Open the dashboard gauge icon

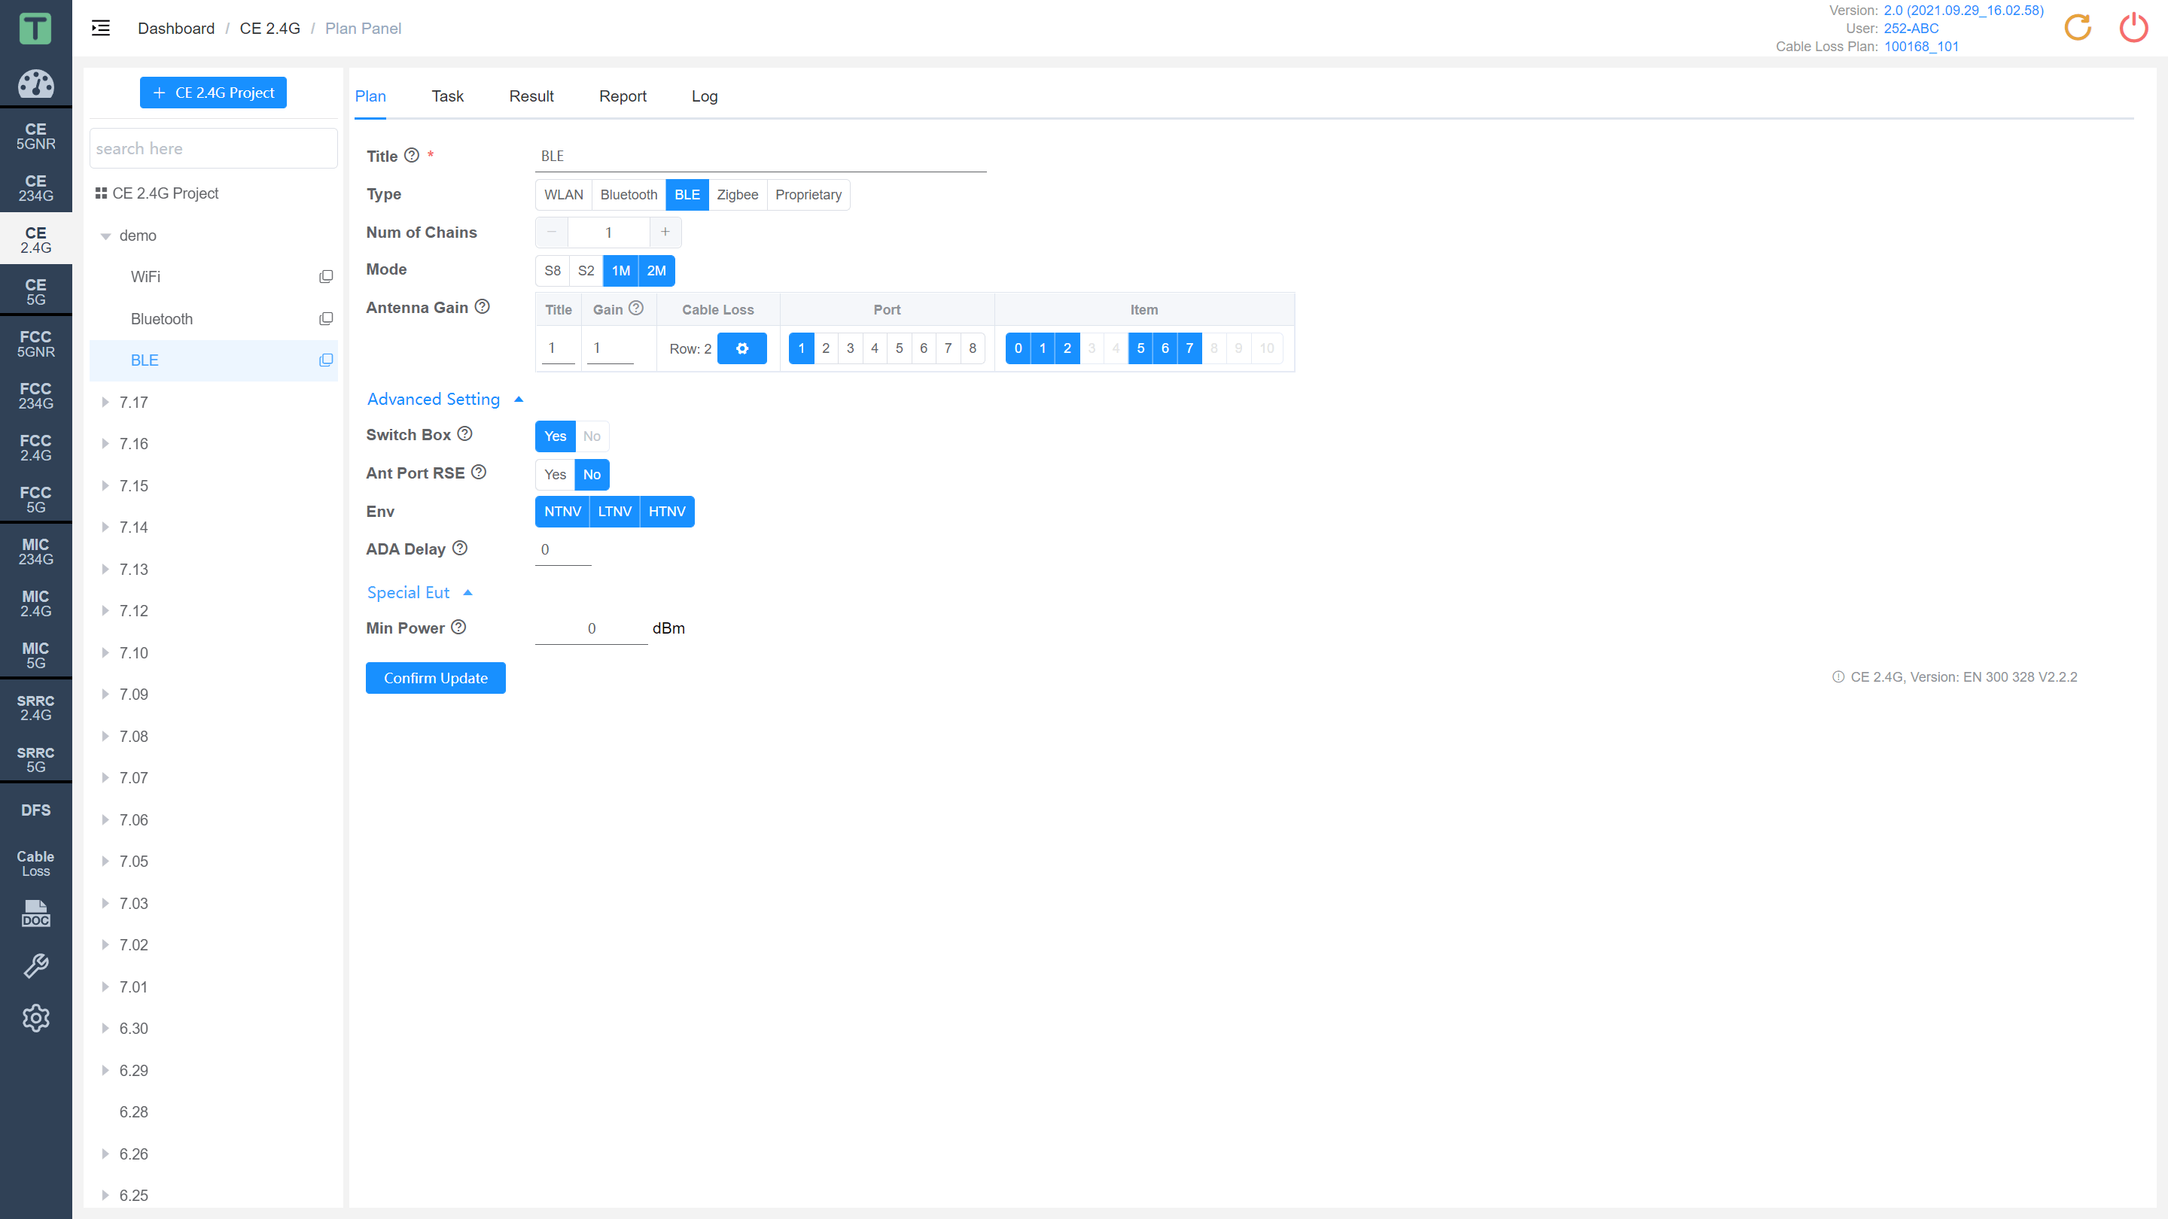35,84
